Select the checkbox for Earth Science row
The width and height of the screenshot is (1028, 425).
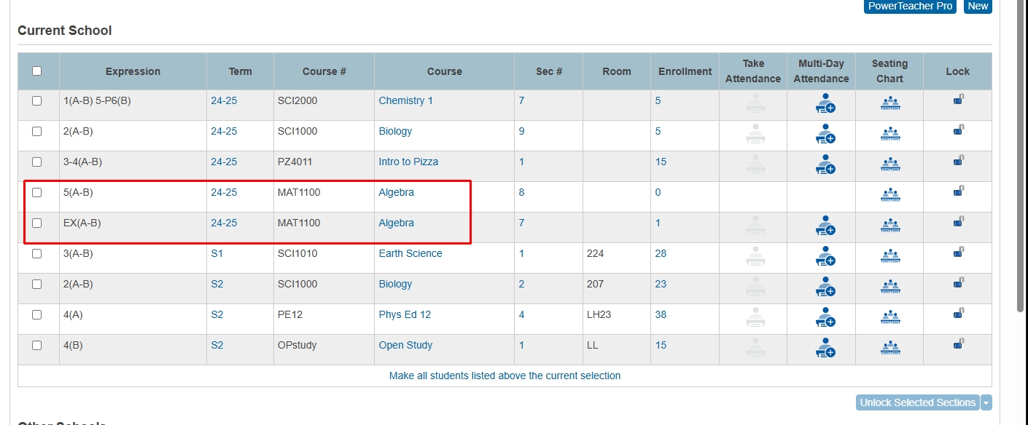coord(37,254)
